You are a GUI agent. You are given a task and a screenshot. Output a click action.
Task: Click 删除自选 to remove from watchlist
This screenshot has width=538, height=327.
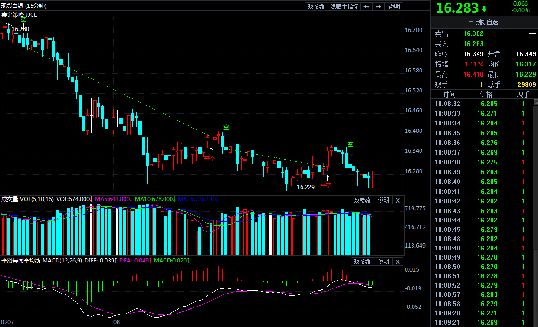tap(483, 22)
